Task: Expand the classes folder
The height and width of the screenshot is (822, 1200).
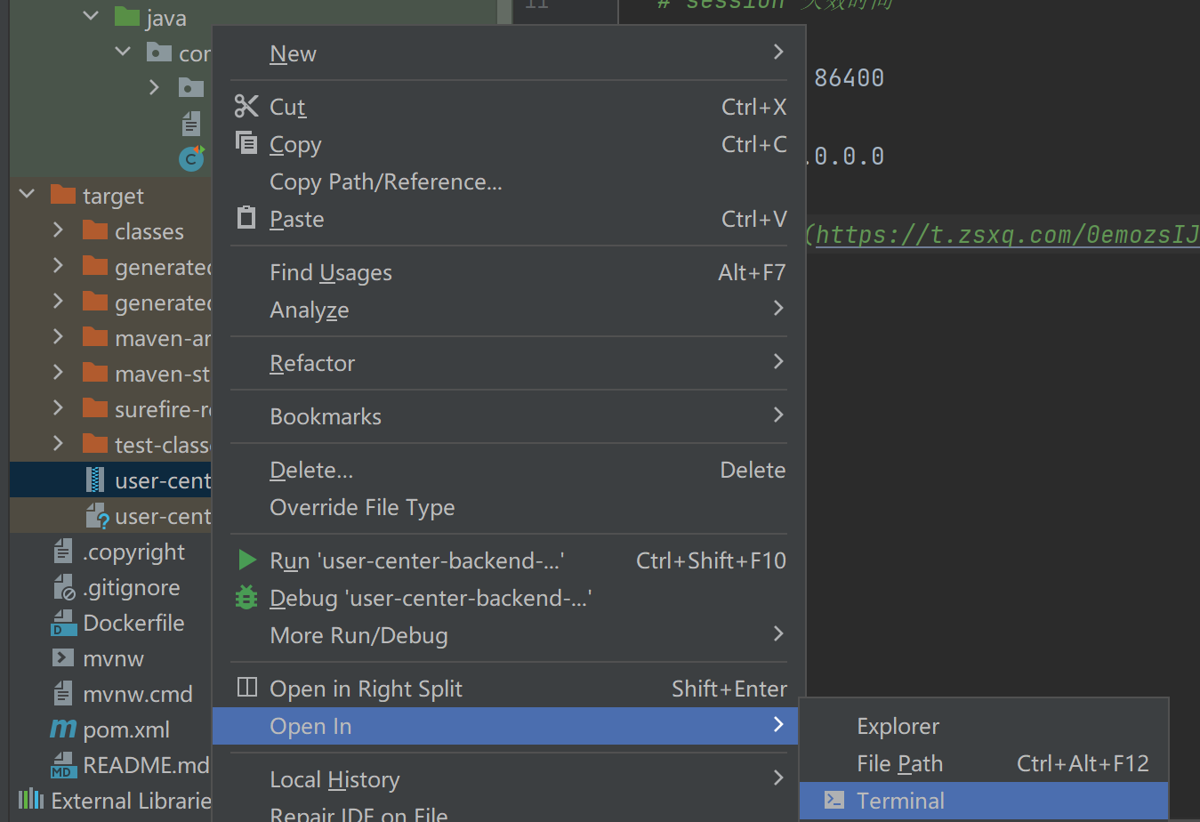Action: tap(58, 230)
